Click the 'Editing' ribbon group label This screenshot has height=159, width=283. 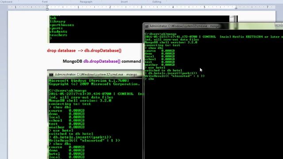[x=157, y=2]
